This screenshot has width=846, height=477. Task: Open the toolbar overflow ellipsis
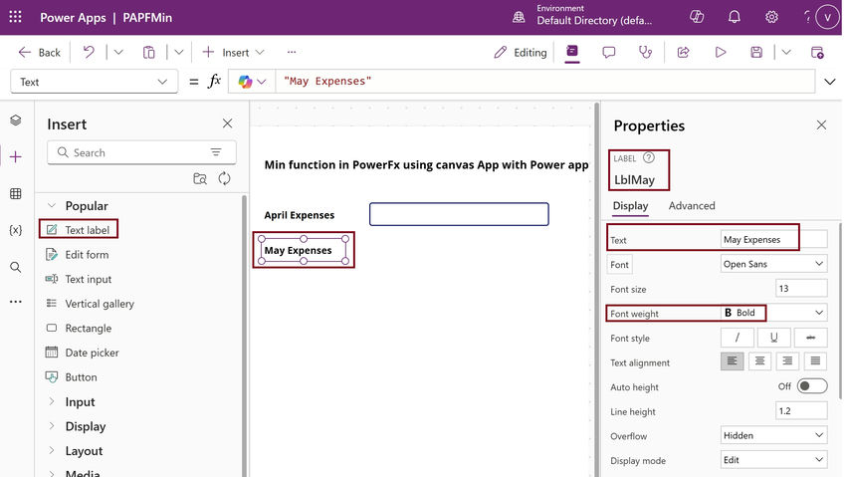(x=292, y=53)
